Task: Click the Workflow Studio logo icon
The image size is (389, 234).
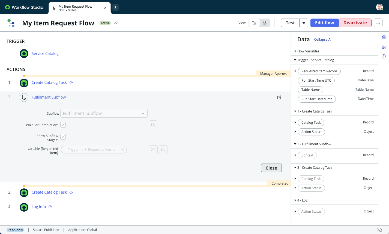Action: (x=7, y=7)
